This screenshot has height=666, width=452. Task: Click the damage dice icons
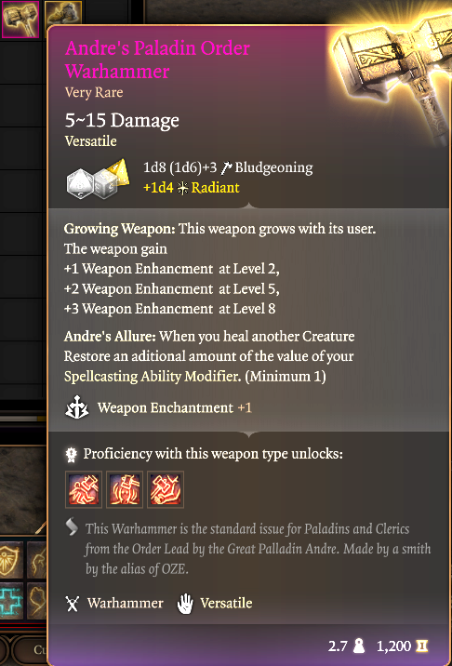point(98,179)
